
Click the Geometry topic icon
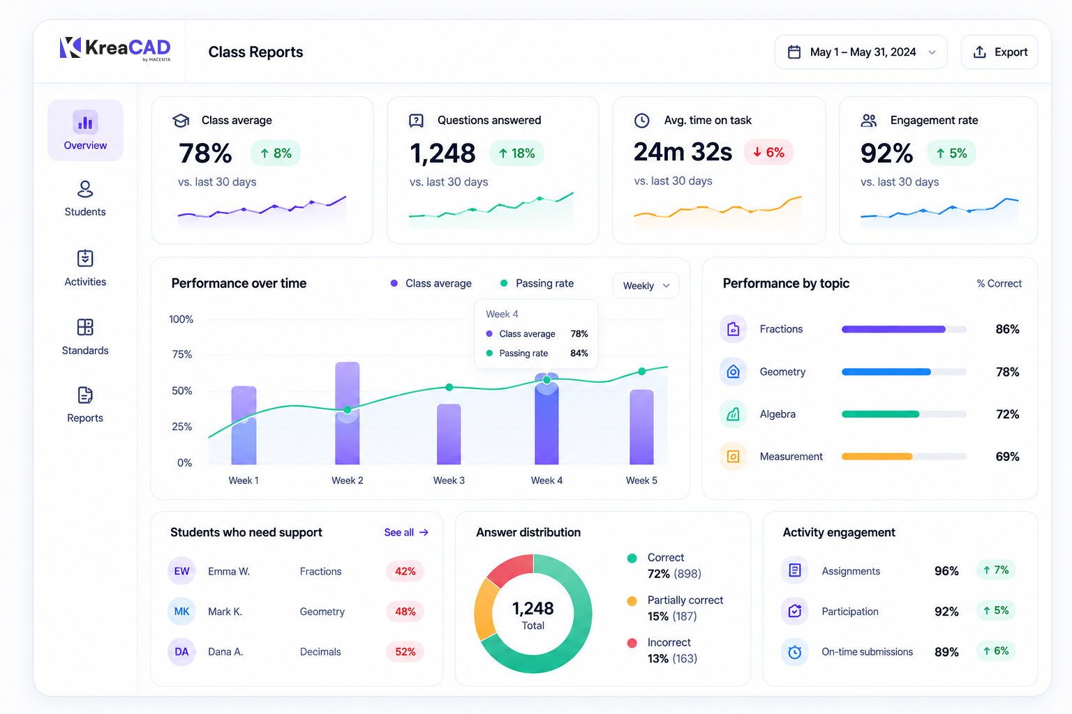733,372
